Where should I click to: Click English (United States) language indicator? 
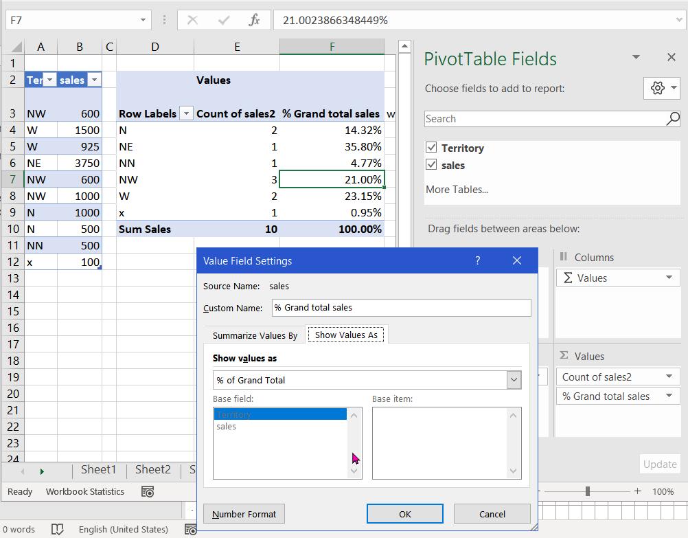point(124,529)
